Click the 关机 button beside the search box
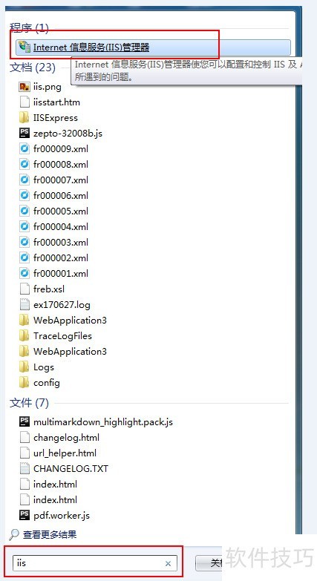The width and height of the screenshot is (317, 581). (x=209, y=563)
